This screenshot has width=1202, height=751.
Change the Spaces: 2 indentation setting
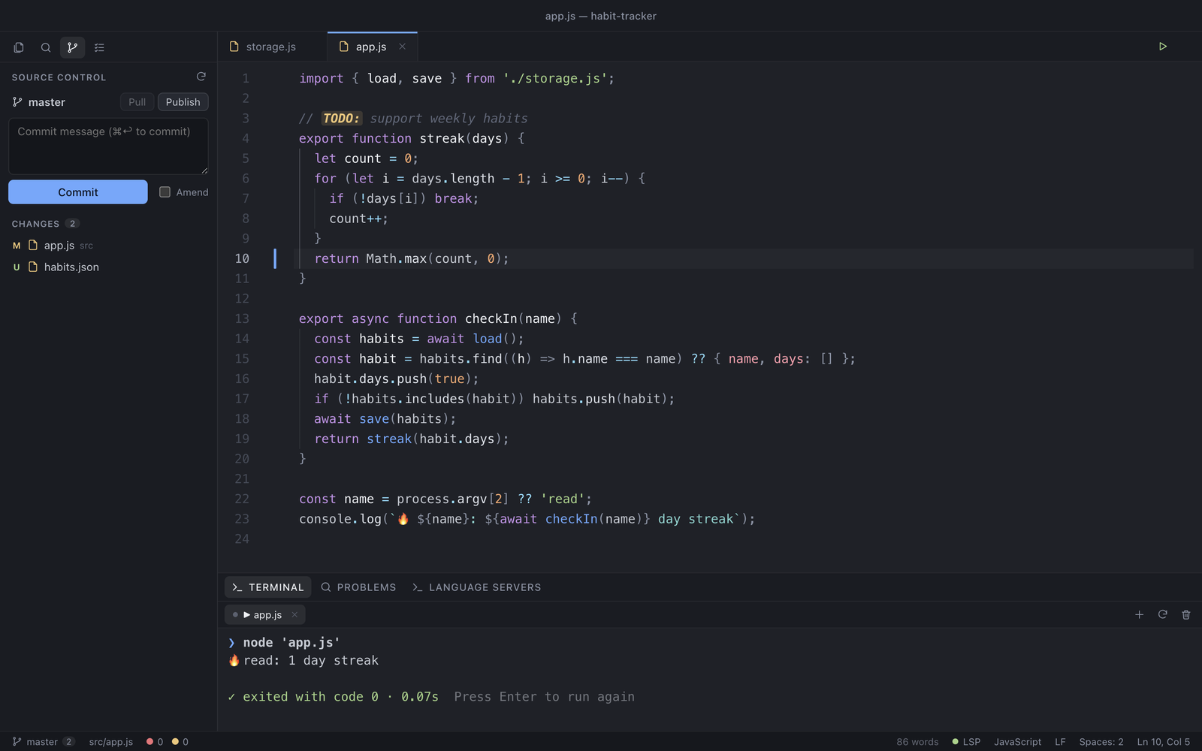1101,741
